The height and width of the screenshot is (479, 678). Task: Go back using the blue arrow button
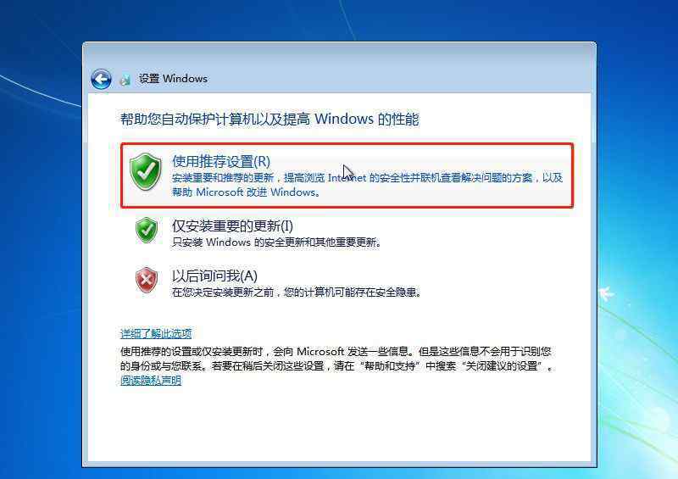101,79
